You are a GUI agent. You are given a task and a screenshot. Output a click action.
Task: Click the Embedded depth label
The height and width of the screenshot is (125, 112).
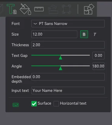pyautogui.click(x=21, y=79)
